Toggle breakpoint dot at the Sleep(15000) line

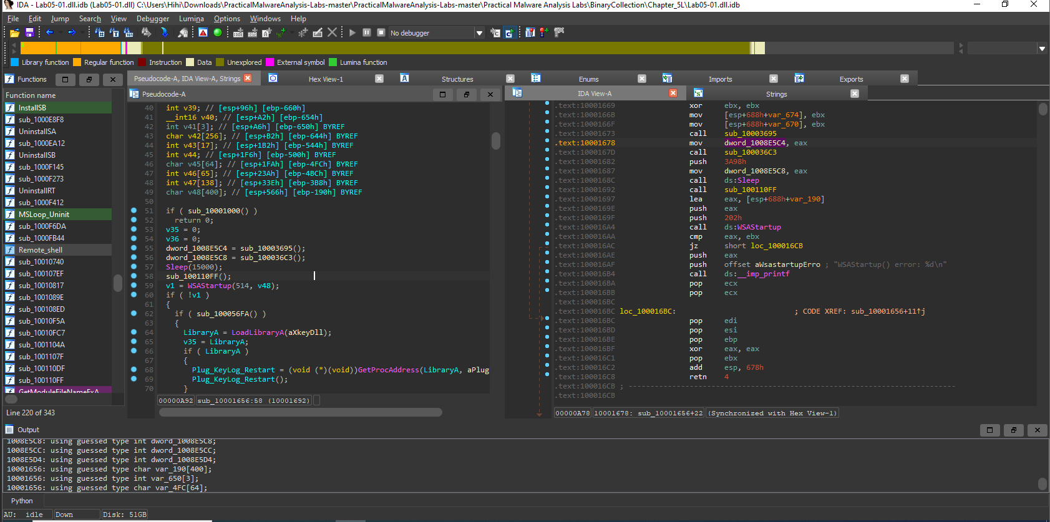click(134, 267)
